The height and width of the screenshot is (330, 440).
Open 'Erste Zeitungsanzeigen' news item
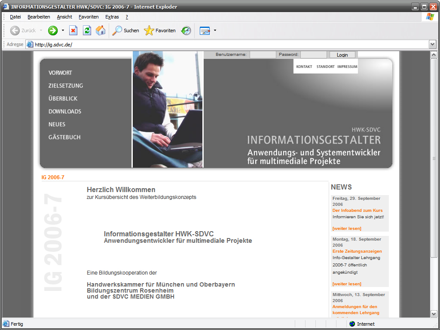click(x=357, y=251)
